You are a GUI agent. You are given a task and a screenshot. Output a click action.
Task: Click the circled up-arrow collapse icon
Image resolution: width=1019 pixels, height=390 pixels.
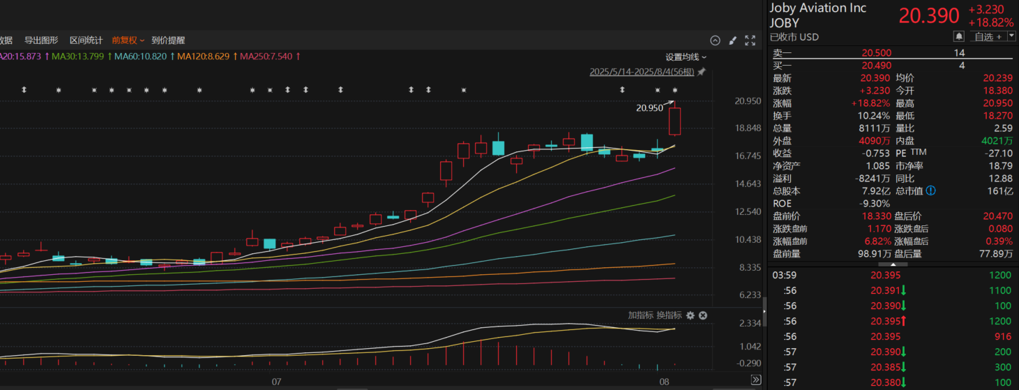[715, 40]
